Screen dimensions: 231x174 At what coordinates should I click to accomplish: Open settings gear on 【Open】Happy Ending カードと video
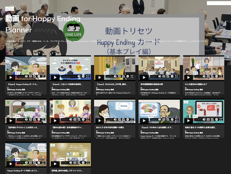pyautogui.click(x=39, y=76)
